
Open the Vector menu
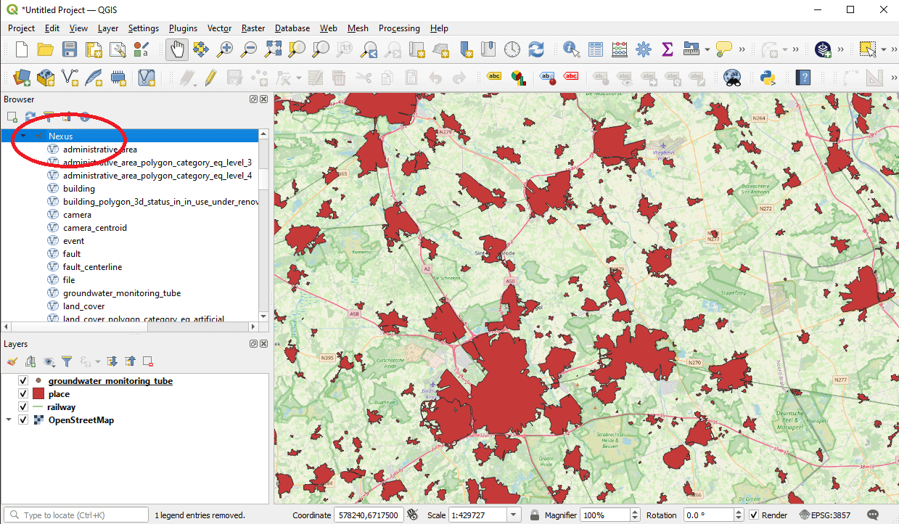point(219,28)
